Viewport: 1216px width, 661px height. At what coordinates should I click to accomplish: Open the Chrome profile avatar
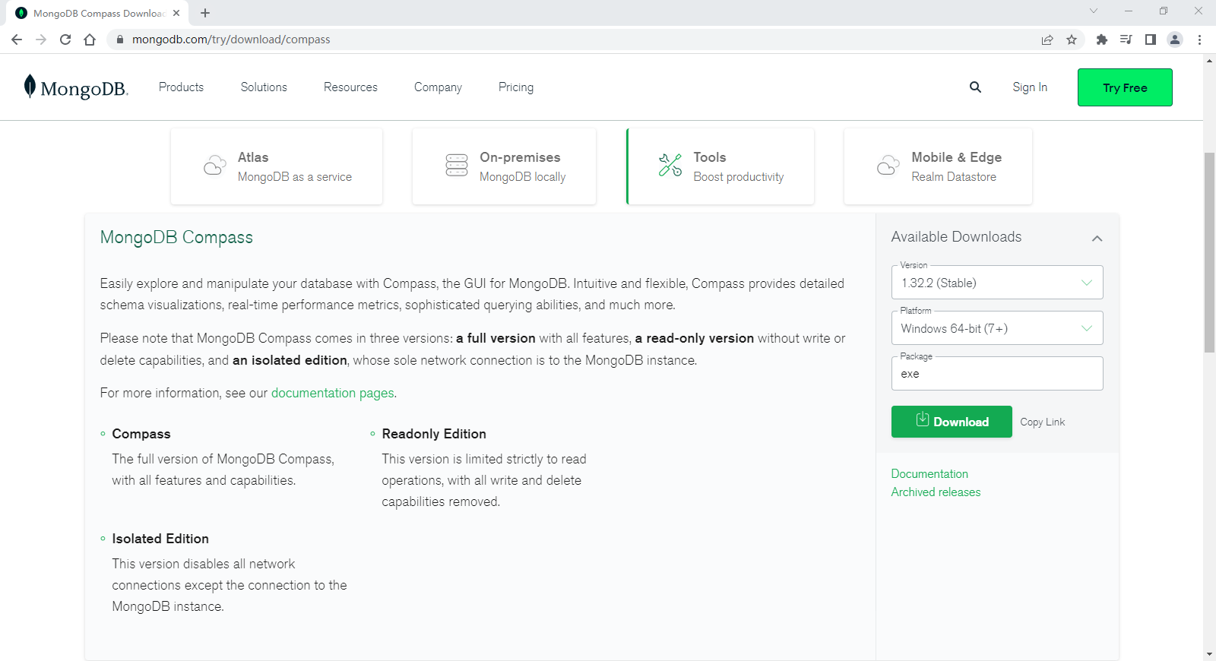point(1175,40)
